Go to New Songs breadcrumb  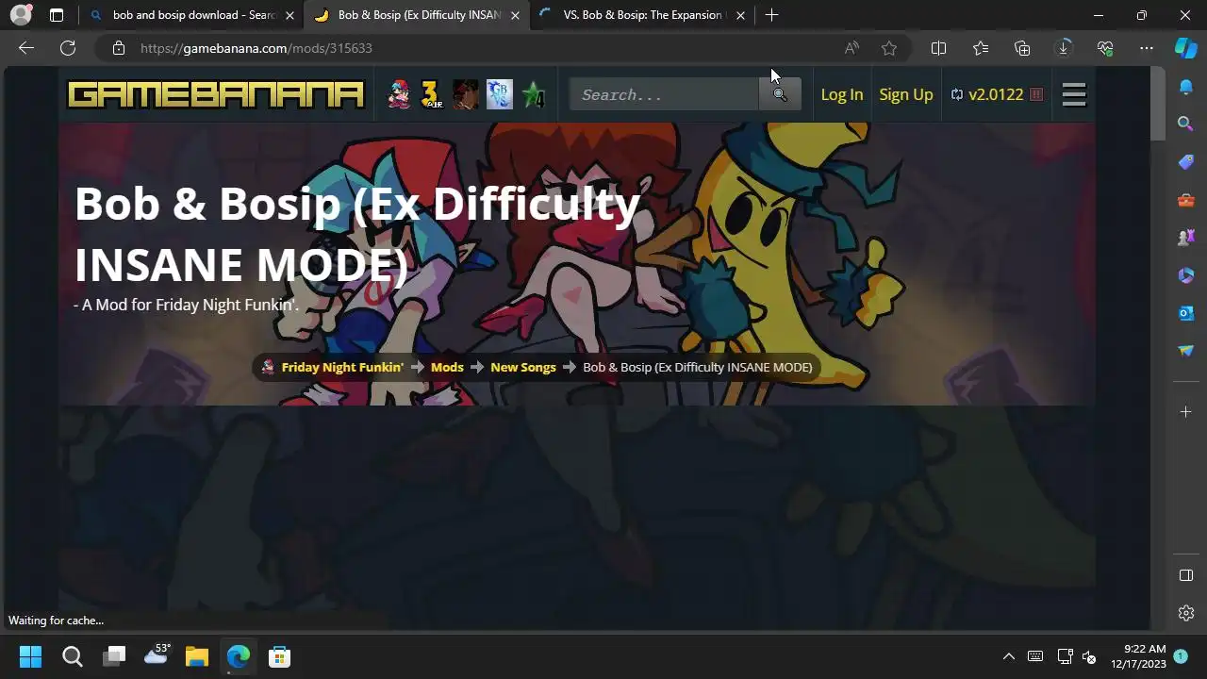523,367
